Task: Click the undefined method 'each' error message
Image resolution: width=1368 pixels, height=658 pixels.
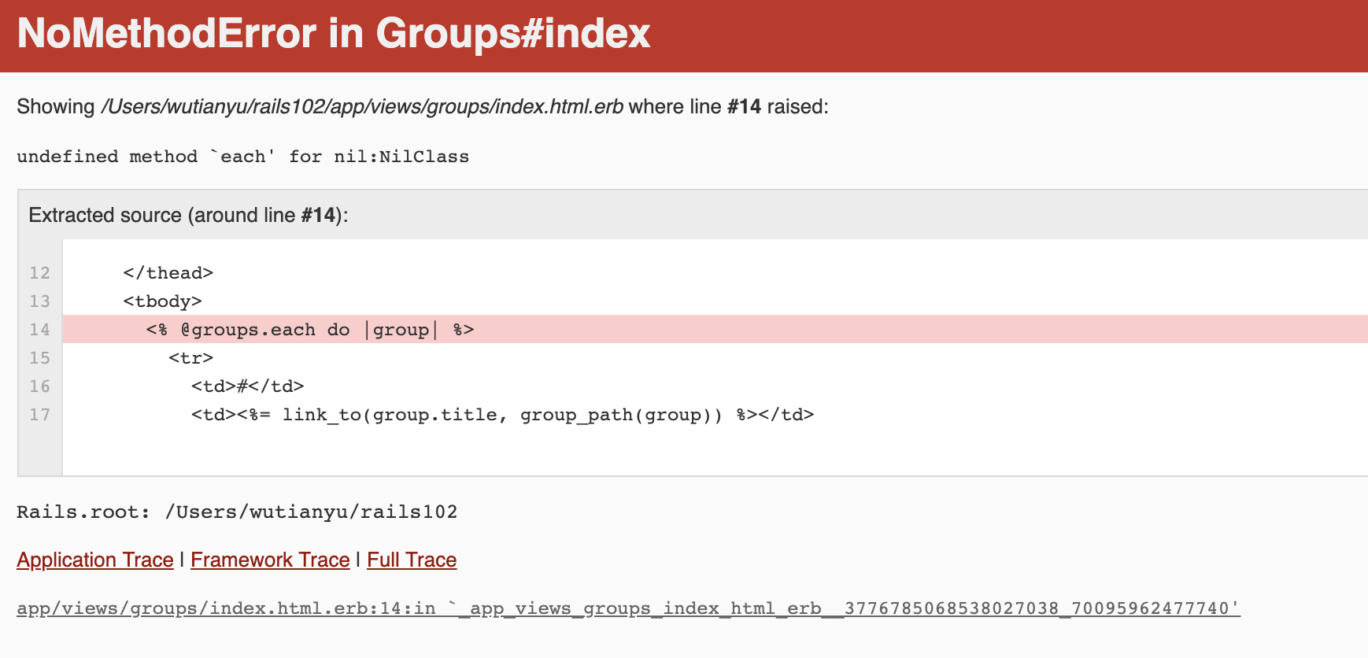Action: click(x=242, y=157)
